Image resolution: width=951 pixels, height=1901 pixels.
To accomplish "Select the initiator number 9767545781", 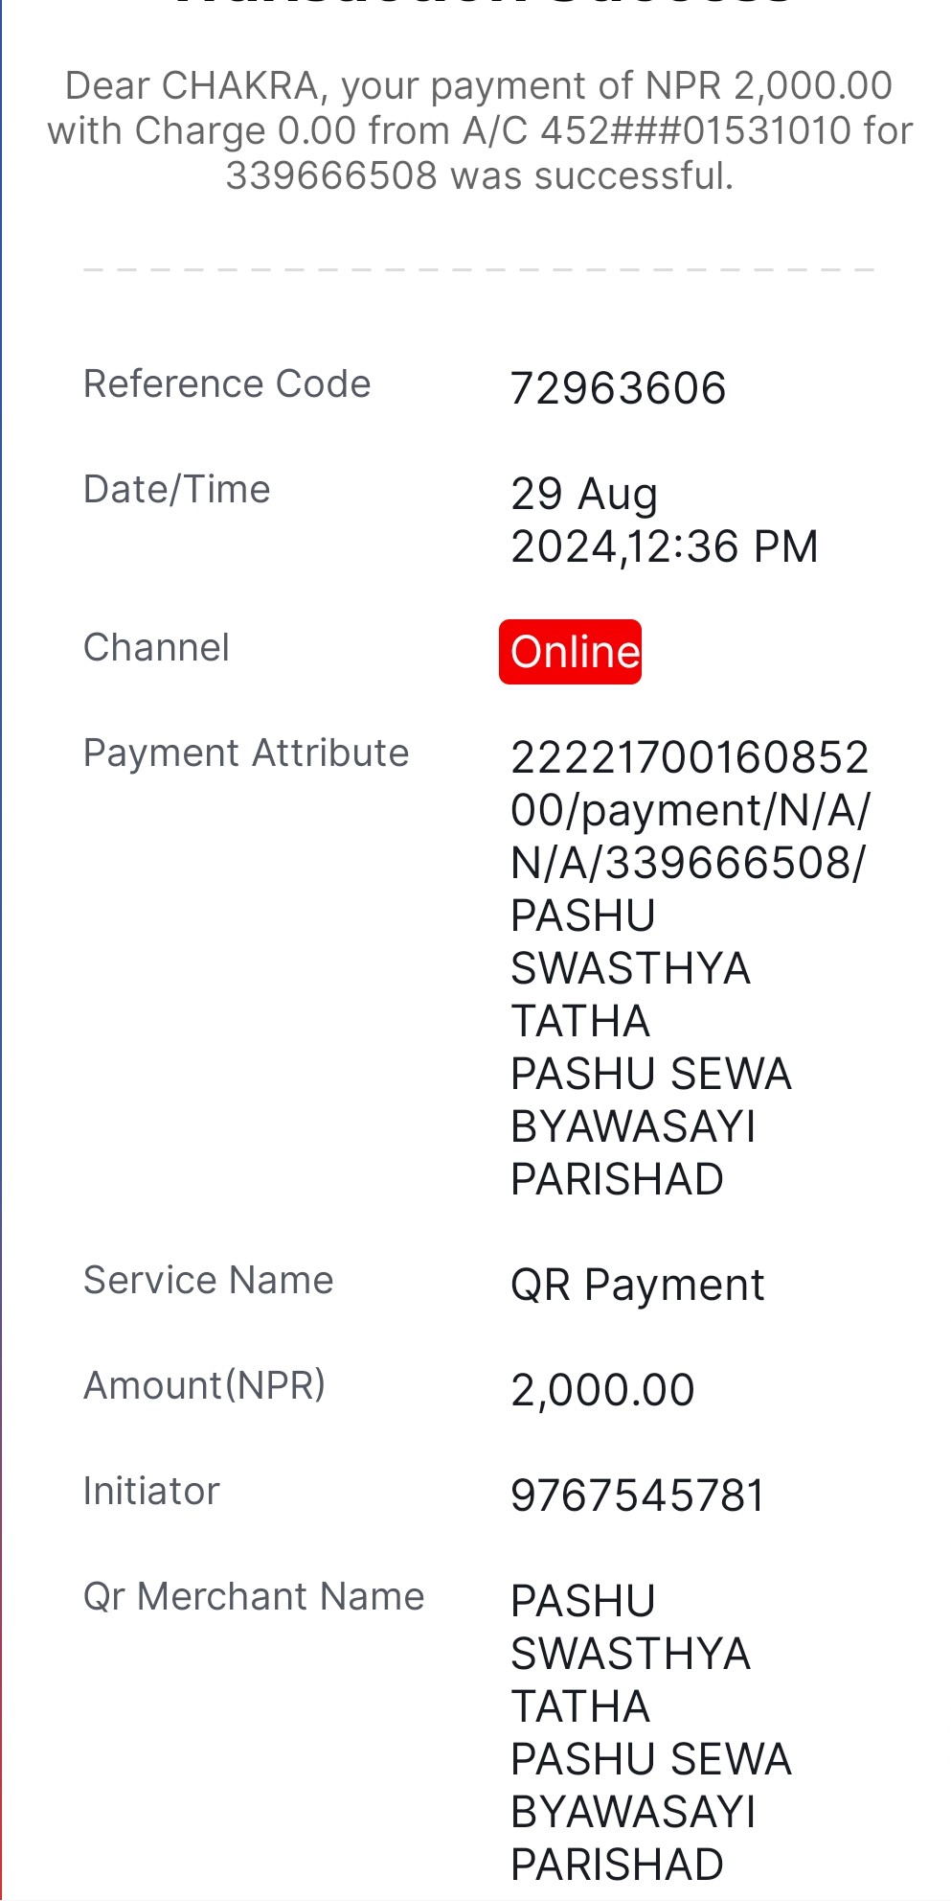I will pos(637,1495).
